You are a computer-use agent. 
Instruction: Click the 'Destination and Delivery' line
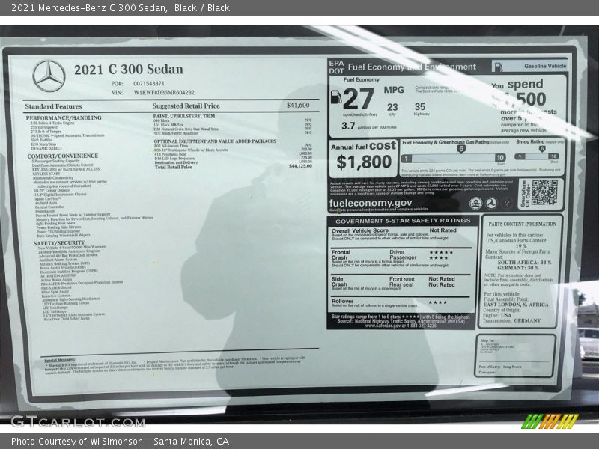176,162
